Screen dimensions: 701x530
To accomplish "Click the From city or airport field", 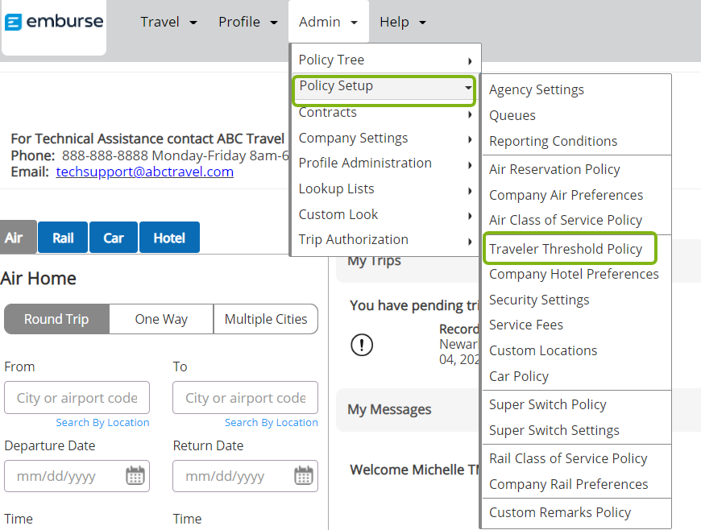I will tap(77, 398).
